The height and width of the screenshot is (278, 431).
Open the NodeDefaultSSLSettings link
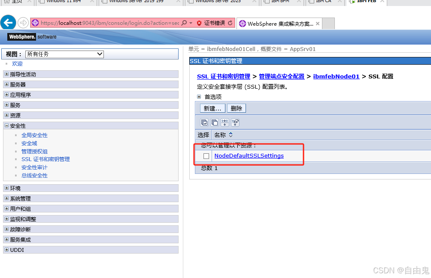pyautogui.click(x=249, y=156)
